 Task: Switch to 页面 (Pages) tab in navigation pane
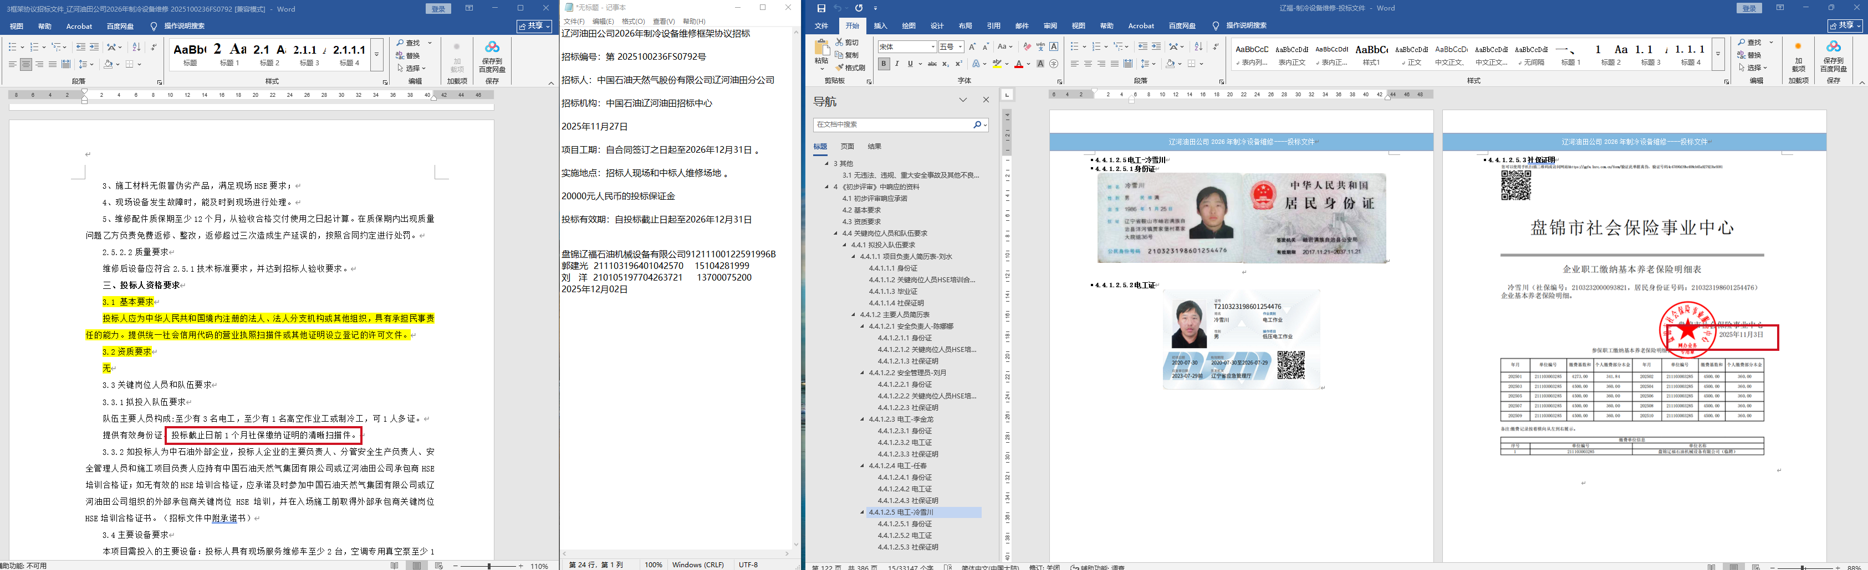point(847,146)
